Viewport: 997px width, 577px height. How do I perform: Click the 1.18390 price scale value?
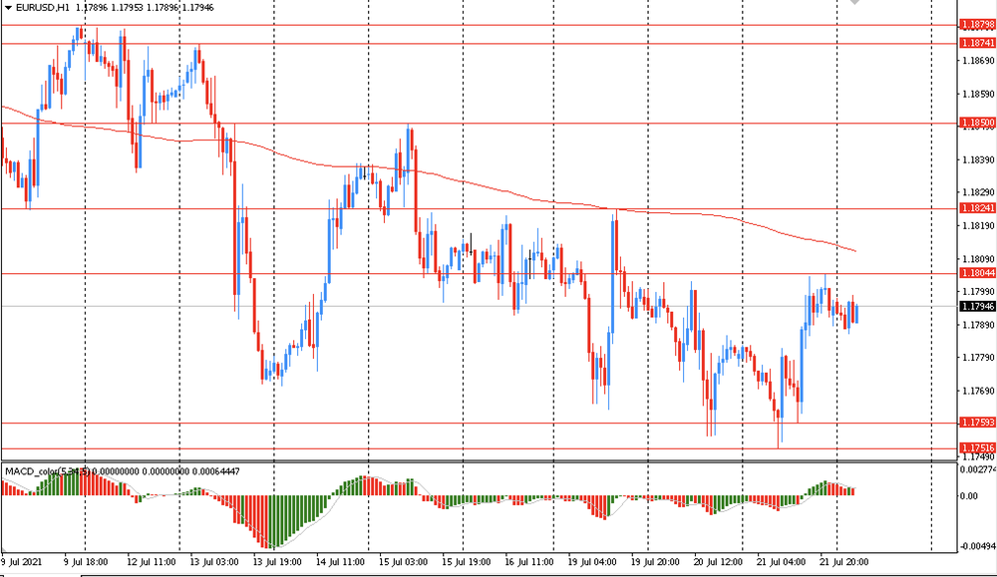[x=979, y=160]
